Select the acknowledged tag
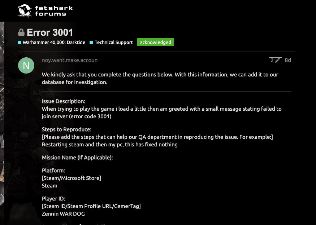The image size is (316, 225). coord(156,42)
